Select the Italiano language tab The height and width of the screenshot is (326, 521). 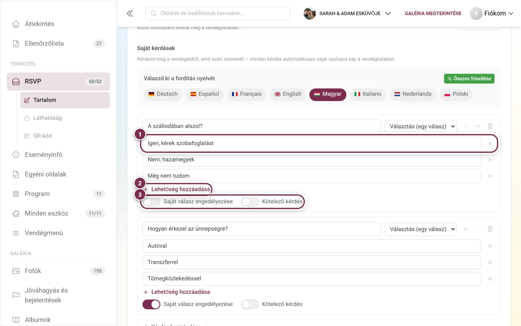(x=368, y=94)
